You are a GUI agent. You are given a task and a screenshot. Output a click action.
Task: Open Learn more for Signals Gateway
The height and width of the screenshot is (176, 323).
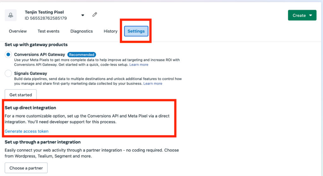153,83
